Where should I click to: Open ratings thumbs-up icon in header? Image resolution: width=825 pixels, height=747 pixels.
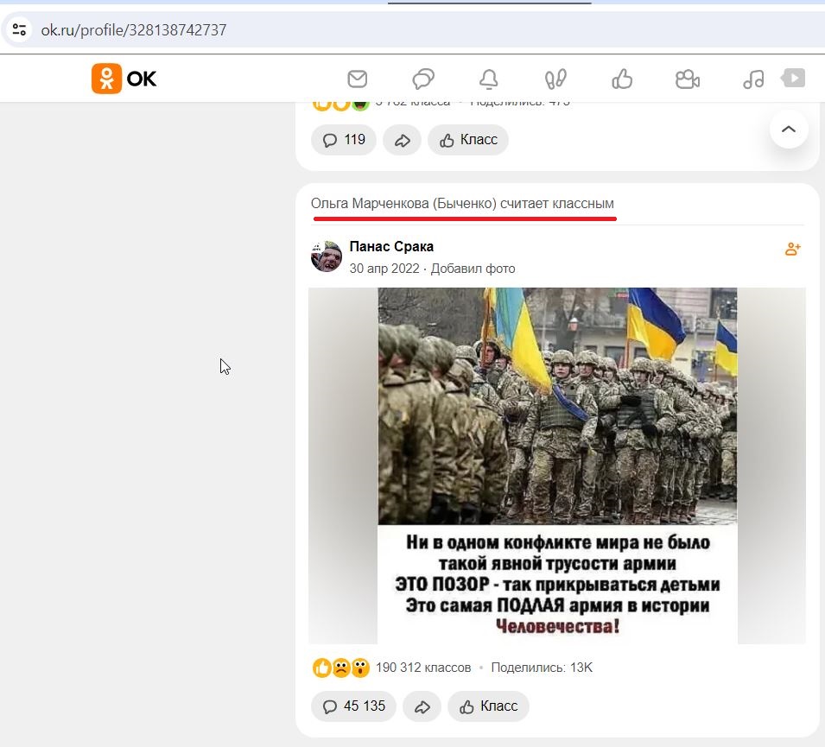[x=622, y=79]
